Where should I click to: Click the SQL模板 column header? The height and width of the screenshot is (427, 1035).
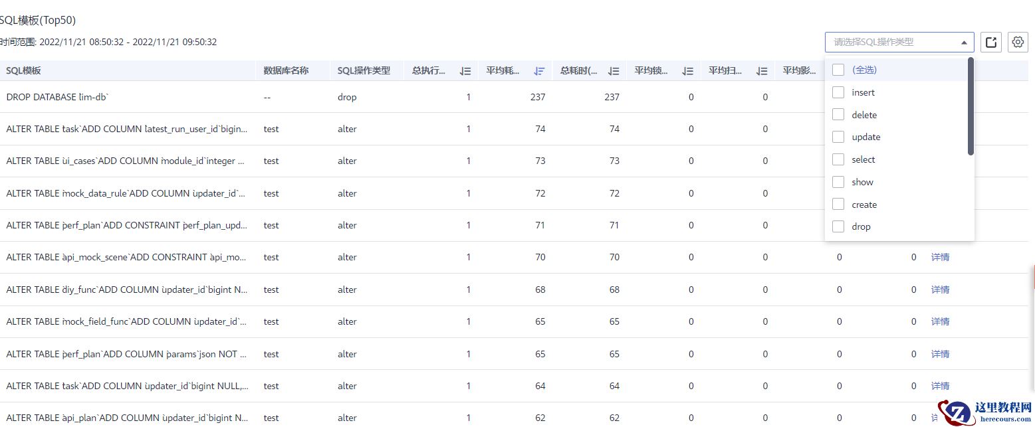23,71
